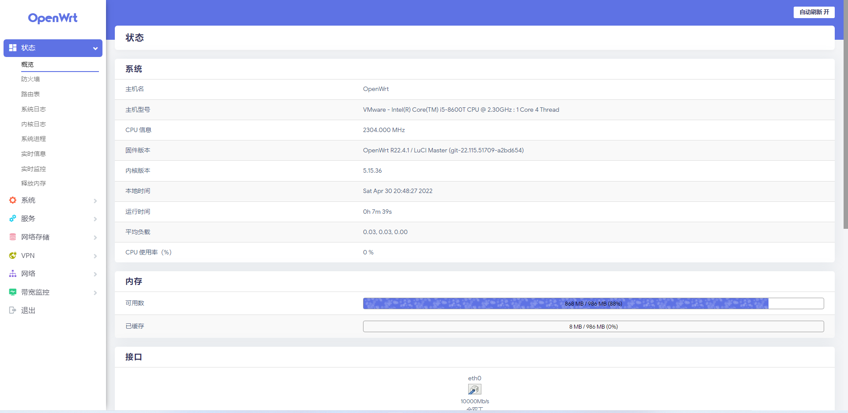Click the OpenWrt logo
The image size is (848, 413).
coord(53,18)
